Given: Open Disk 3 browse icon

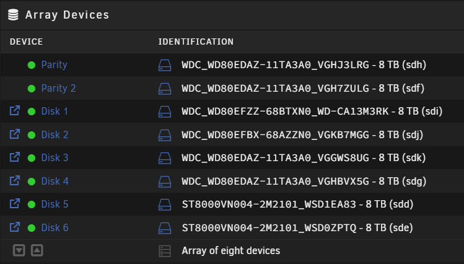Looking at the screenshot, I should pyautogui.click(x=15, y=157).
